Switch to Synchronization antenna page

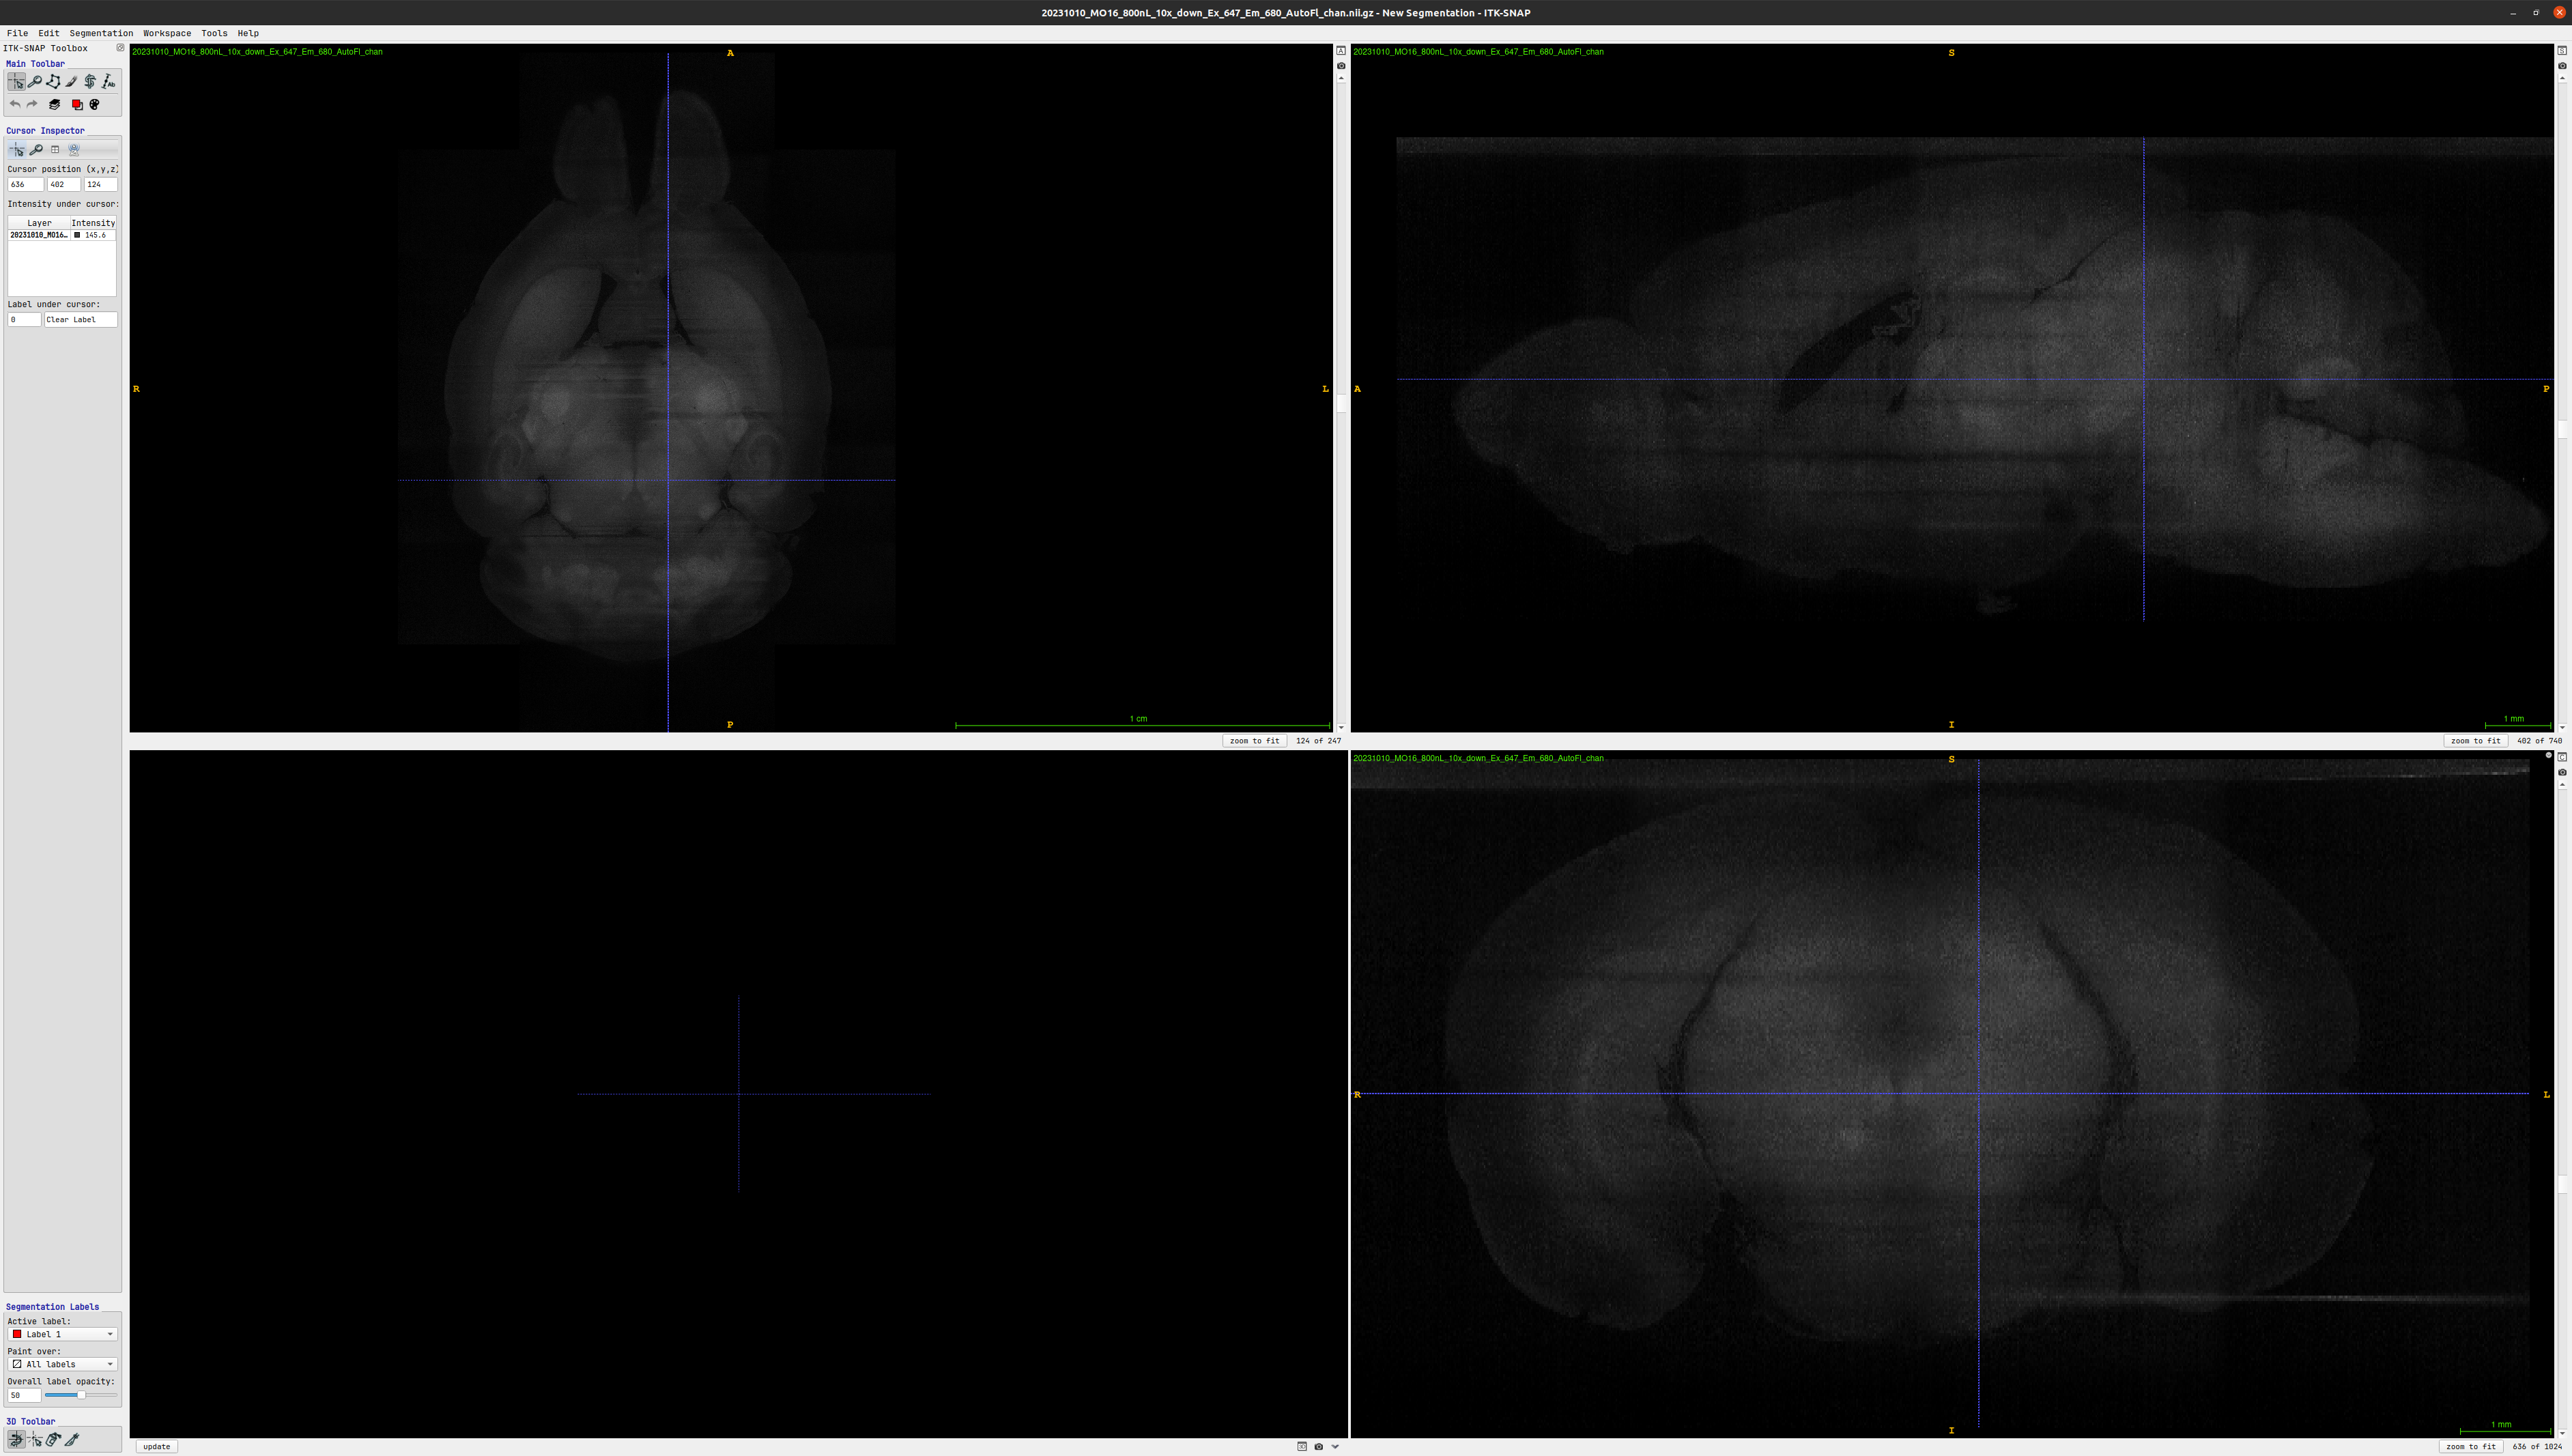[74, 150]
